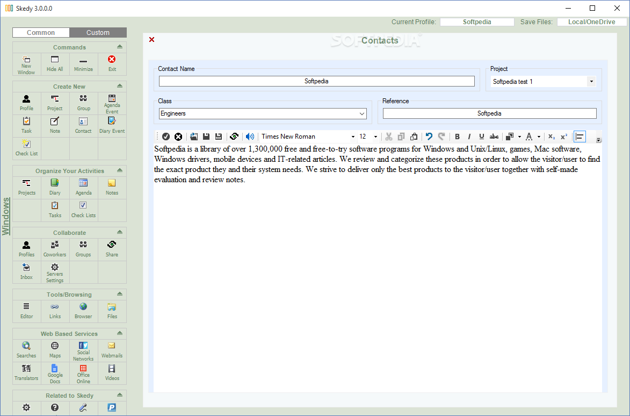
Task: Collapse the Commands section
Action: (120, 47)
